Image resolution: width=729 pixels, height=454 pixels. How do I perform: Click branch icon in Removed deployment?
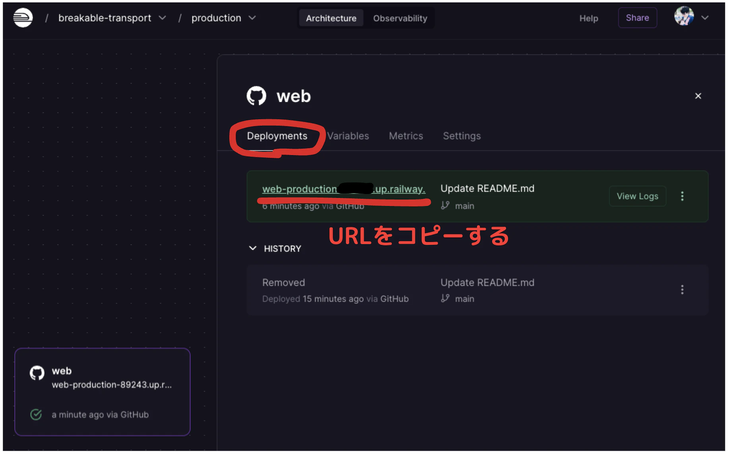pyautogui.click(x=445, y=299)
